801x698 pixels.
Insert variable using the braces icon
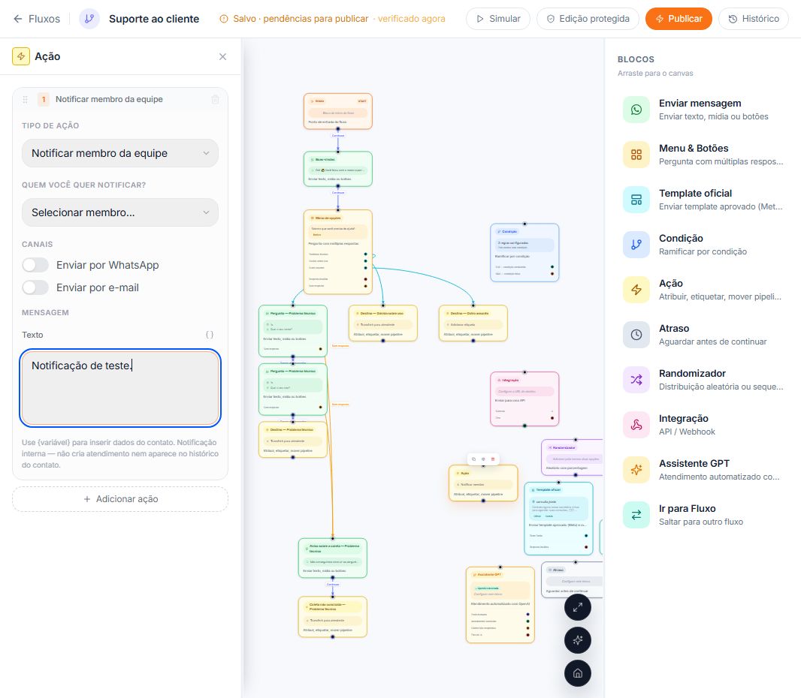pyautogui.click(x=210, y=335)
